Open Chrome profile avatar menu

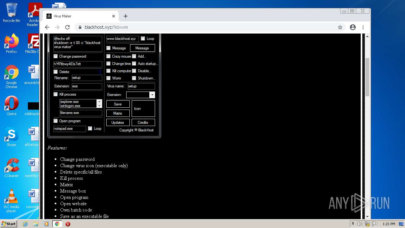click(353, 27)
